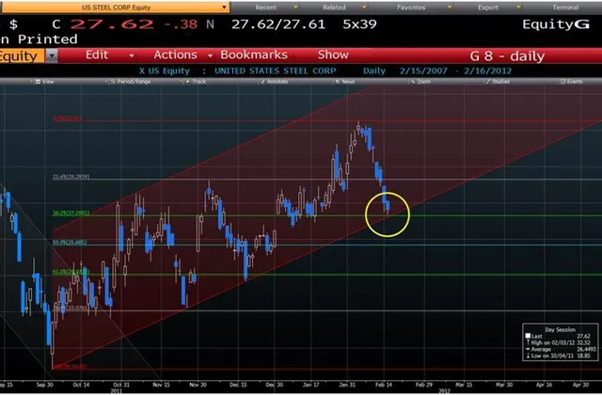Click the Dec 30 date axis label
Screen dimensions: 602x395
tap(275, 385)
